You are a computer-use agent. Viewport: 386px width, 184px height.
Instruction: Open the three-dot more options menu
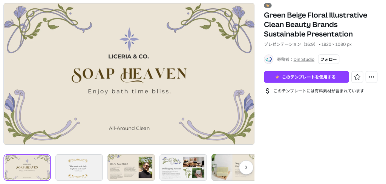coord(371,77)
